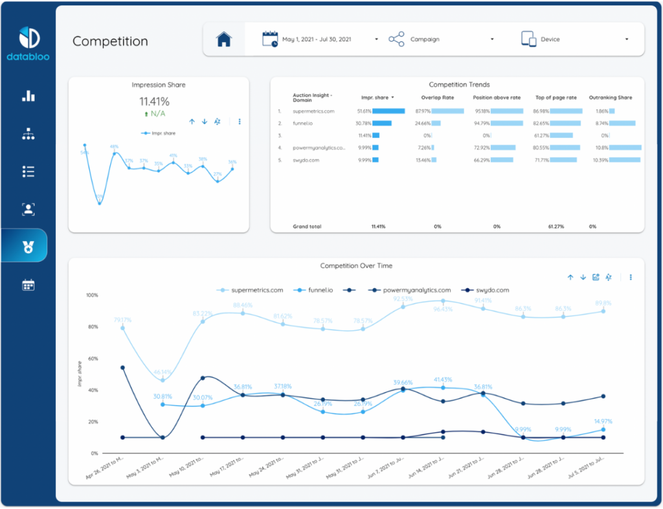Open the bar chart page in the sidebar

click(28, 96)
